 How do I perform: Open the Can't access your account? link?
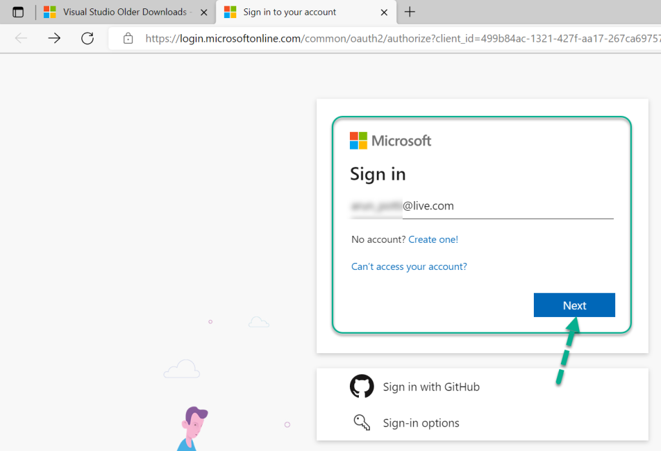[409, 267]
